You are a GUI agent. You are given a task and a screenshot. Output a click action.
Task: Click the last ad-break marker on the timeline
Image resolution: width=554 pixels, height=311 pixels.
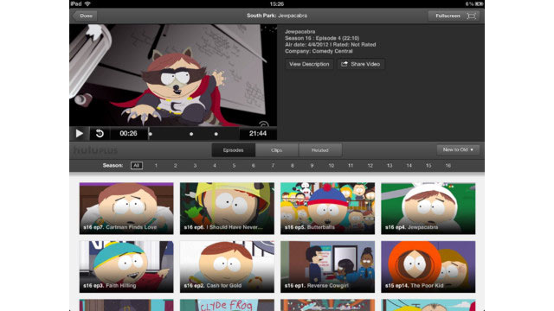pos(216,134)
